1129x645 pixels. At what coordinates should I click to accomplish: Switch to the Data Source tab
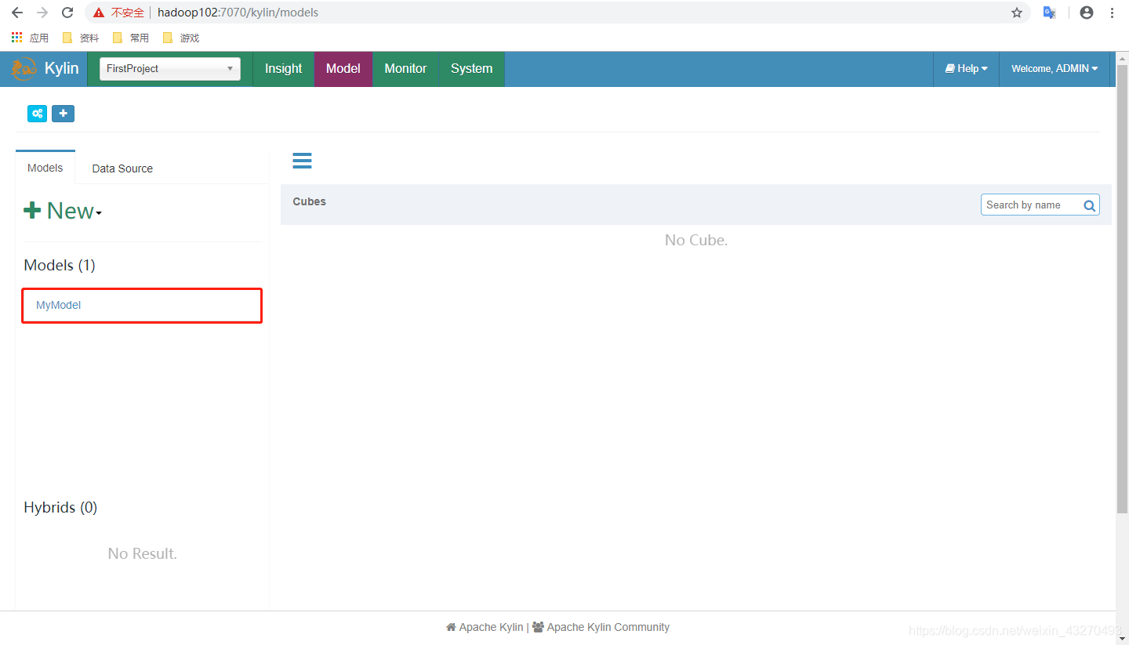tap(122, 168)
